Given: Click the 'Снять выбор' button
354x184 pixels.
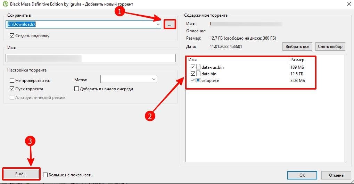Looking at the screenshot, I should click(330, 47).
